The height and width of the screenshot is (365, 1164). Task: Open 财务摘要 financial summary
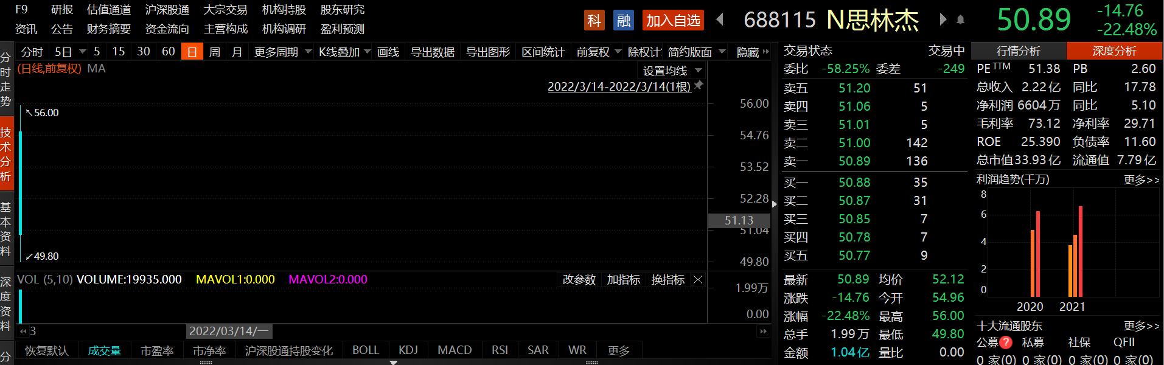pyautogui.click(x=109, y=29)
